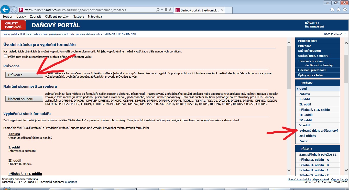Click the padlock security icon in address bar

(x=166, y=10)
